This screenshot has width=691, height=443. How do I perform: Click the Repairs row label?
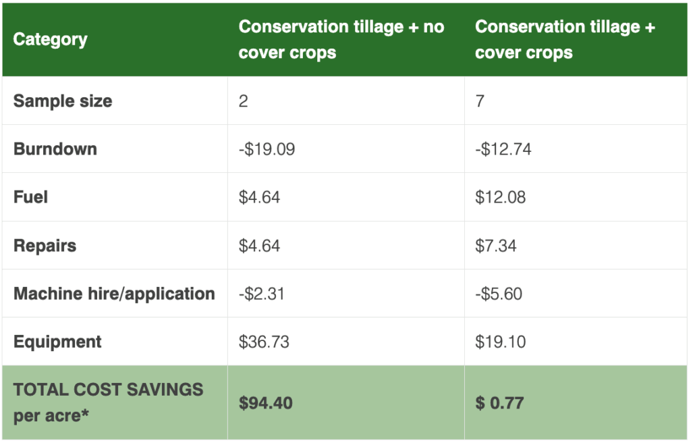tap(45, 246)
